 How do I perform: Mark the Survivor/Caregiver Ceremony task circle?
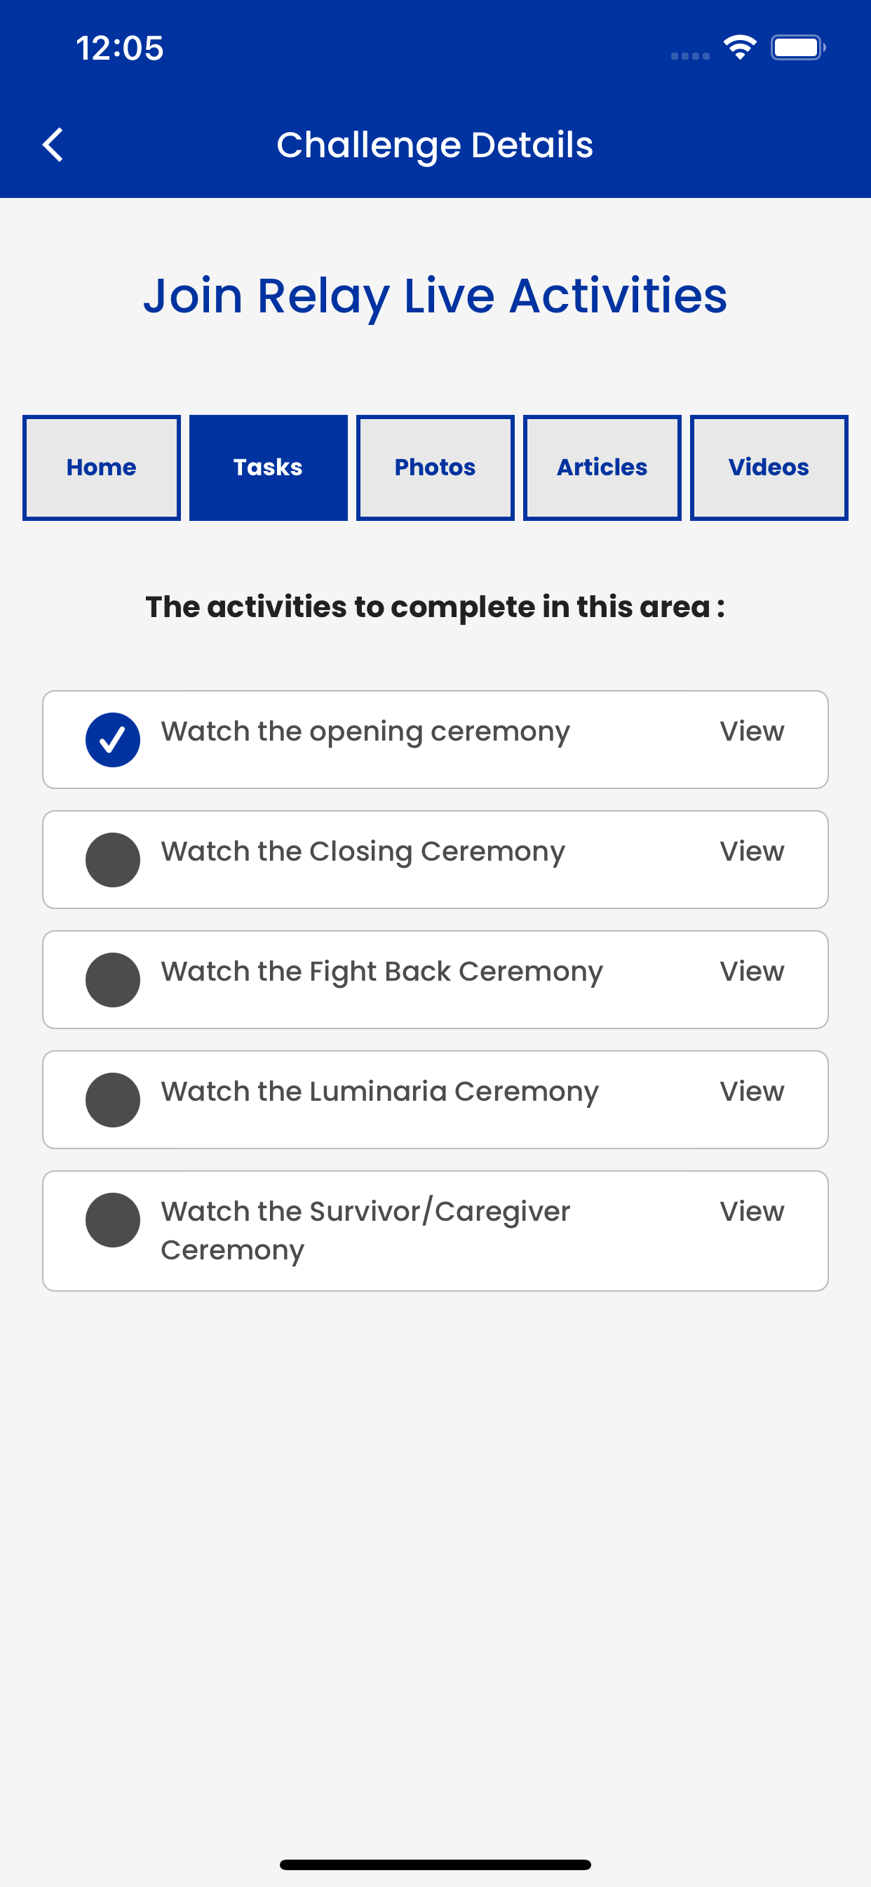[x=113, y=1219]
